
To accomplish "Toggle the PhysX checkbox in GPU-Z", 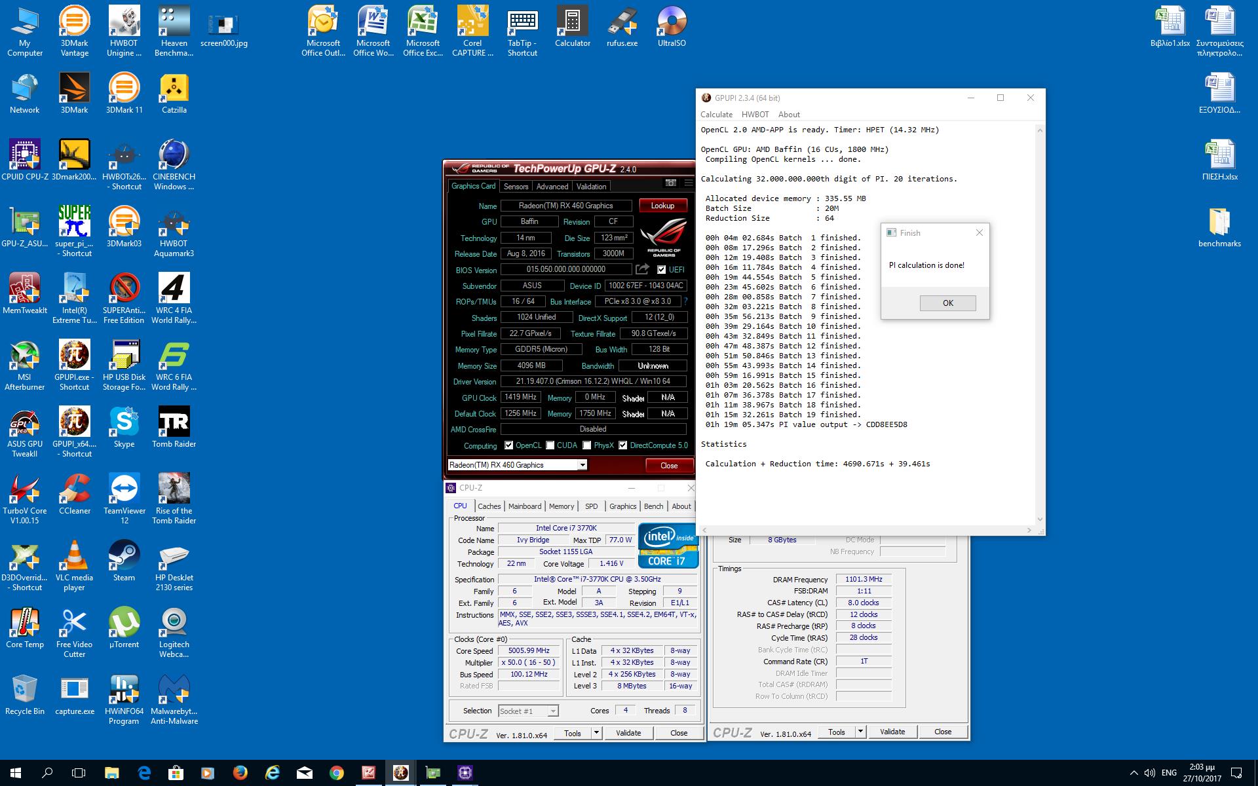I will click(587, 445).
